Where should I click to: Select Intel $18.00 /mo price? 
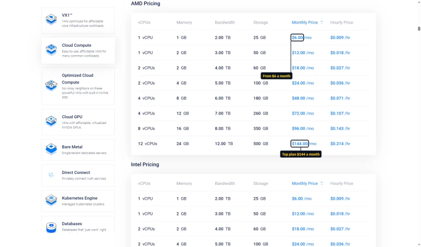click(x=303, y=229)
